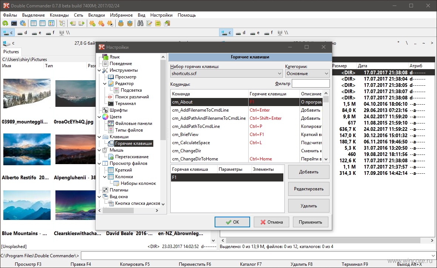437x268 pixels.
Task: Click the Фильтр input field
Action: click(x=311, y=84)
